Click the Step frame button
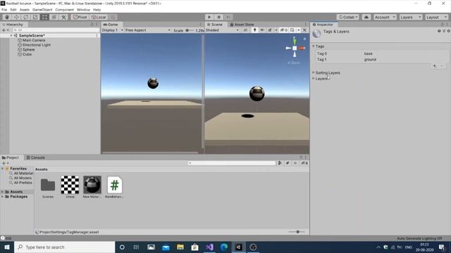 [x=228, y=17]
